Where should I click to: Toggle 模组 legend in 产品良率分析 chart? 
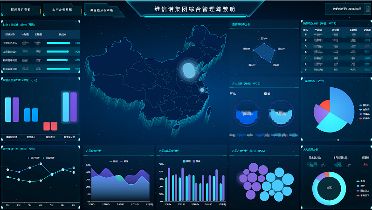coord(114,161)
